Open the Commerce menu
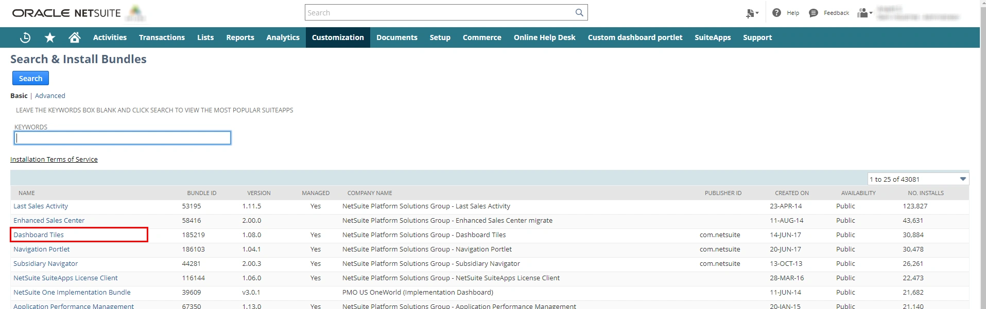This screenshot has height=309, width=986. click(x=482, y=37)
